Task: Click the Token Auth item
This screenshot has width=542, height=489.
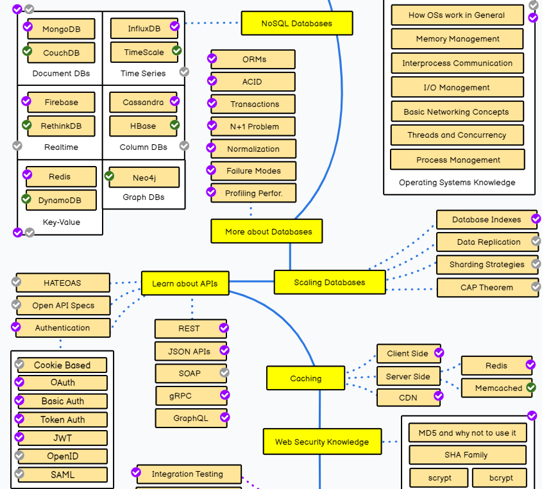Action: pyautogui.click(x=62, y=420)
